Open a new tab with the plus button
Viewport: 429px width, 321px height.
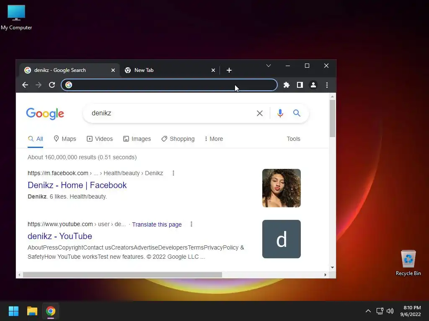pyautogui.click(x=229, y=70)
